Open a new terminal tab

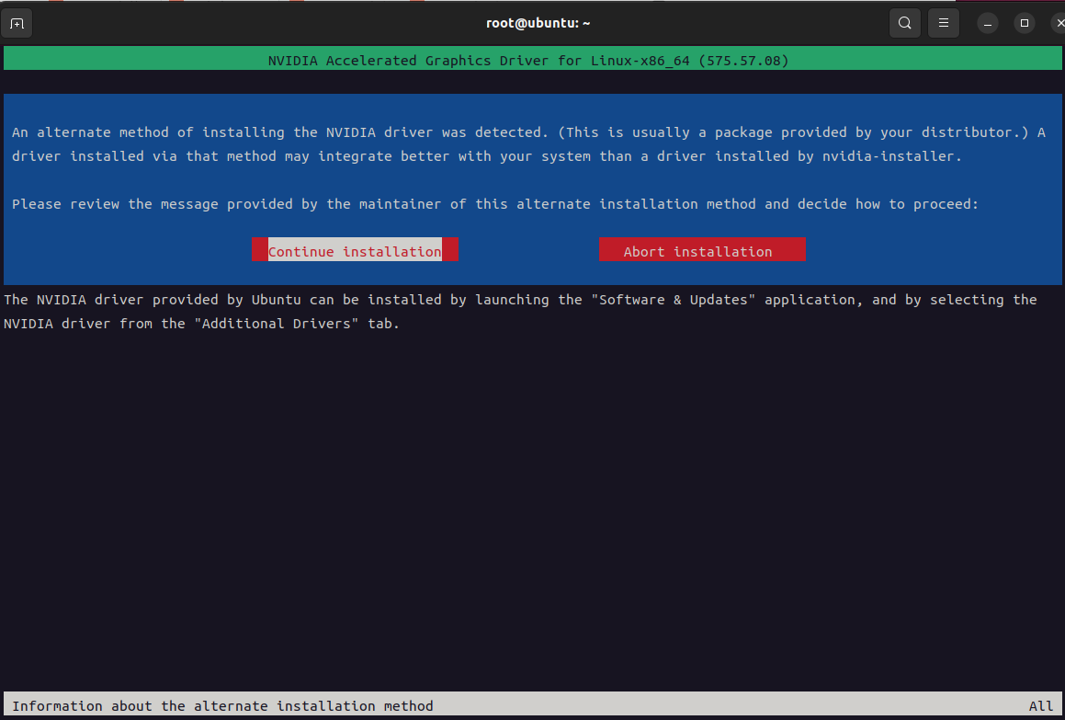17,24
